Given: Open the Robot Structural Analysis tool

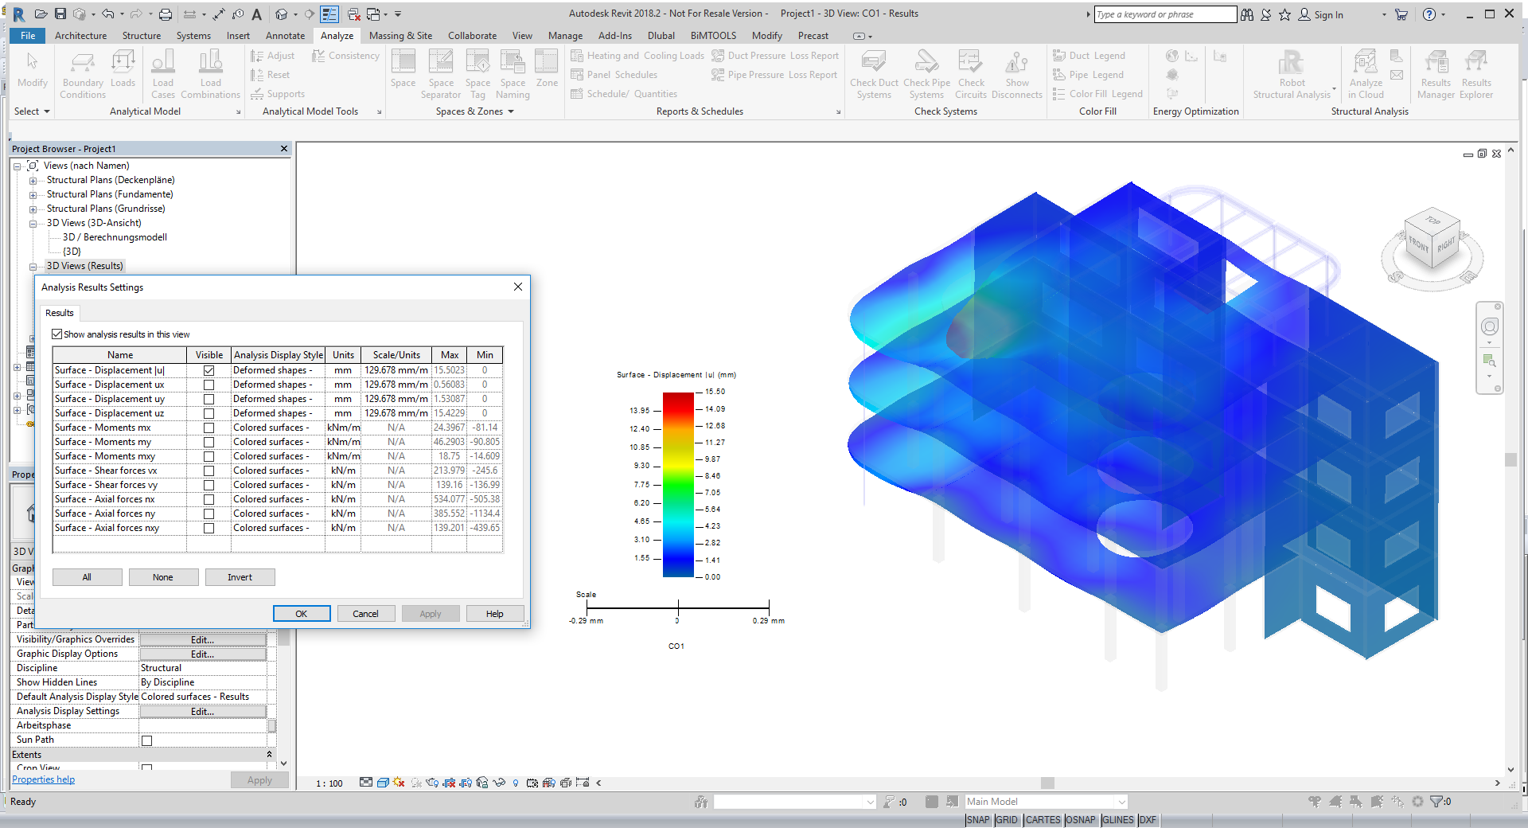Looking at the screenshot, I should coord(1290,73).
